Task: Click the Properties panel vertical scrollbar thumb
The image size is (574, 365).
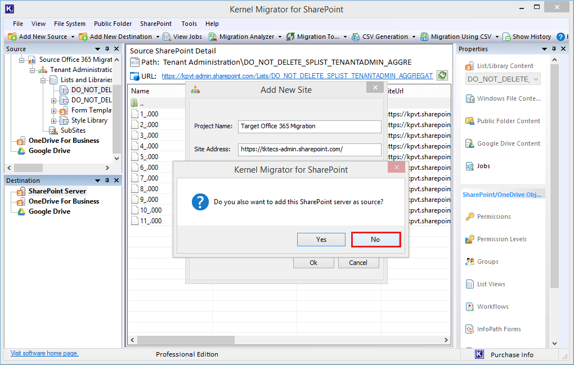Action: click(554, 175)
